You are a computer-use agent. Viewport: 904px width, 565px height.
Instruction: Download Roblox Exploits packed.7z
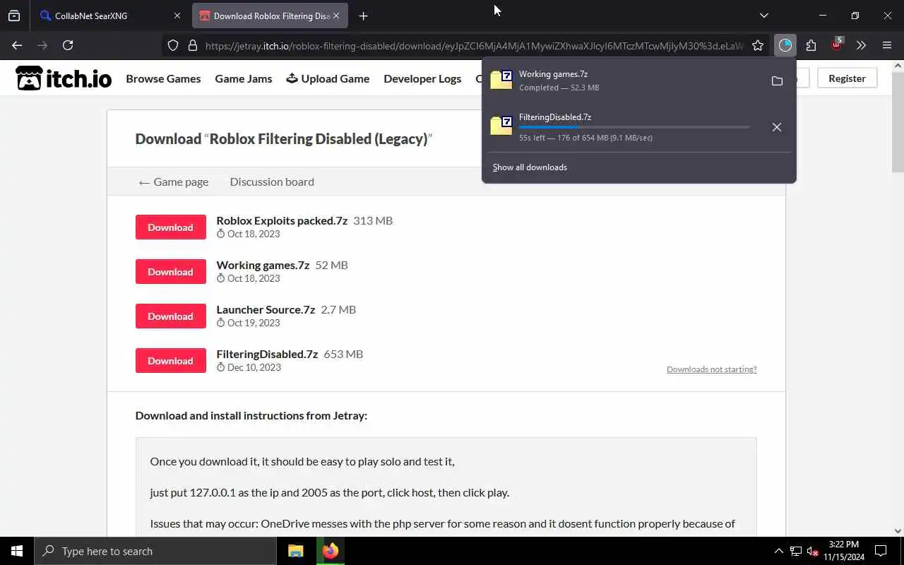171,227
